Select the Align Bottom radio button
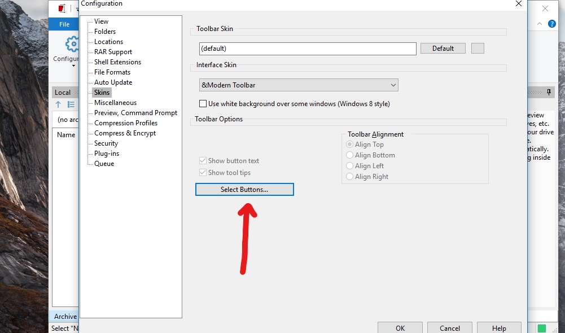Image resolution: width=565 pixels, height=333 pixels. click(x=349, y=155)
